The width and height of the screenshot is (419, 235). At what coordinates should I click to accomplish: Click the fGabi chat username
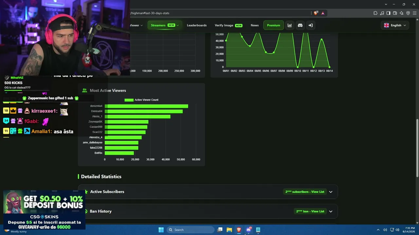tap(31, 121)
